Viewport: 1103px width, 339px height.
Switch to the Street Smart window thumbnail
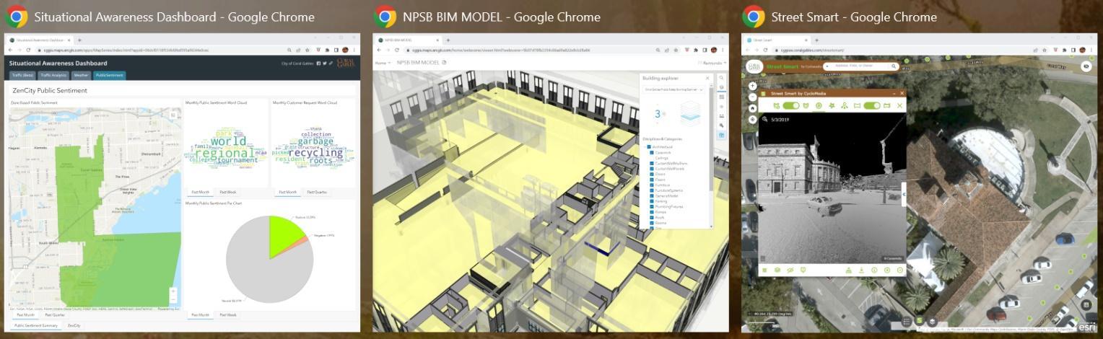pos(919,182)
